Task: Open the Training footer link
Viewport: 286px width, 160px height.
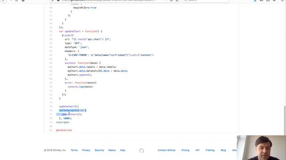Action: pyautogui.click(x=210, y=150)
